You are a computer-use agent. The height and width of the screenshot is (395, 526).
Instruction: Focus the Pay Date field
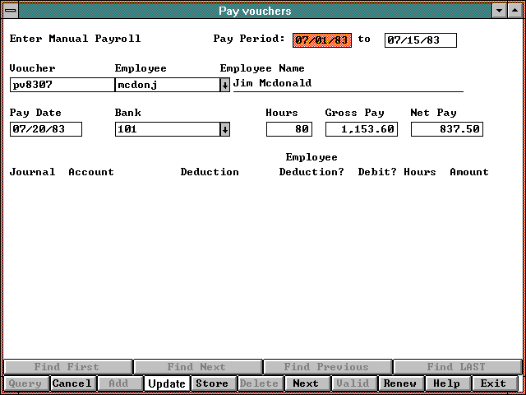coord(47,129)
